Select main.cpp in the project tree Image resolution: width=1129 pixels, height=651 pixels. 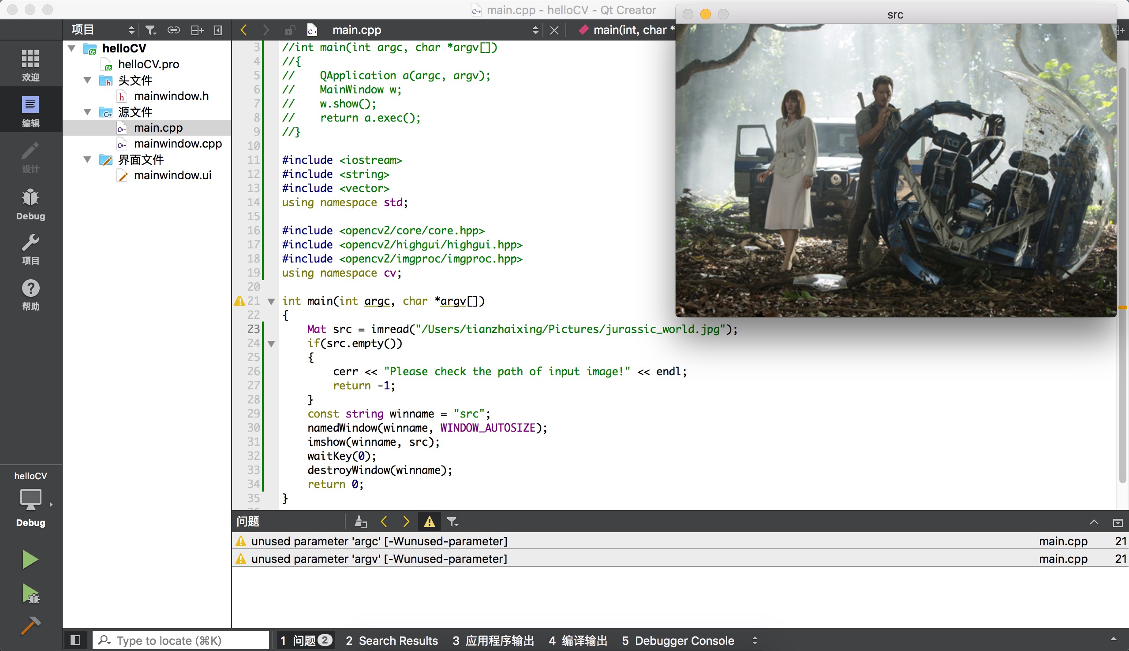158,127
